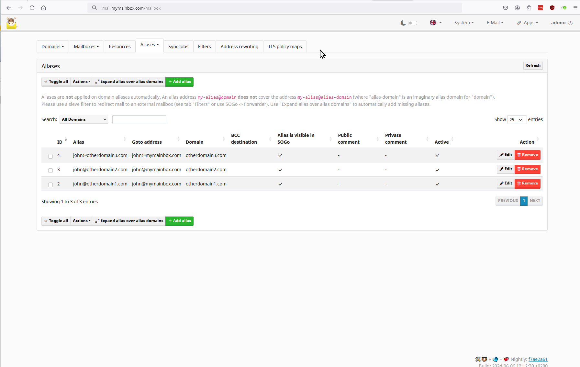Open the browser hamburger menu

coord(575,8)
